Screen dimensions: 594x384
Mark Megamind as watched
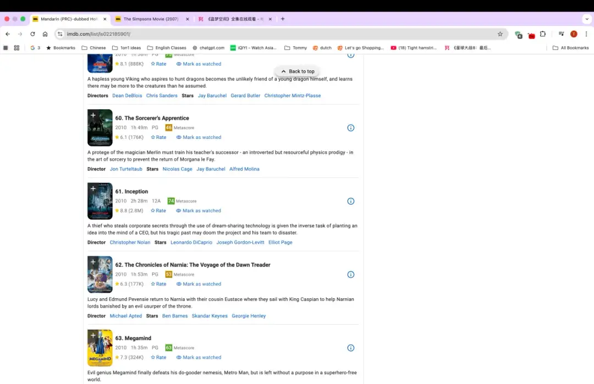click(x=199, y=358)
